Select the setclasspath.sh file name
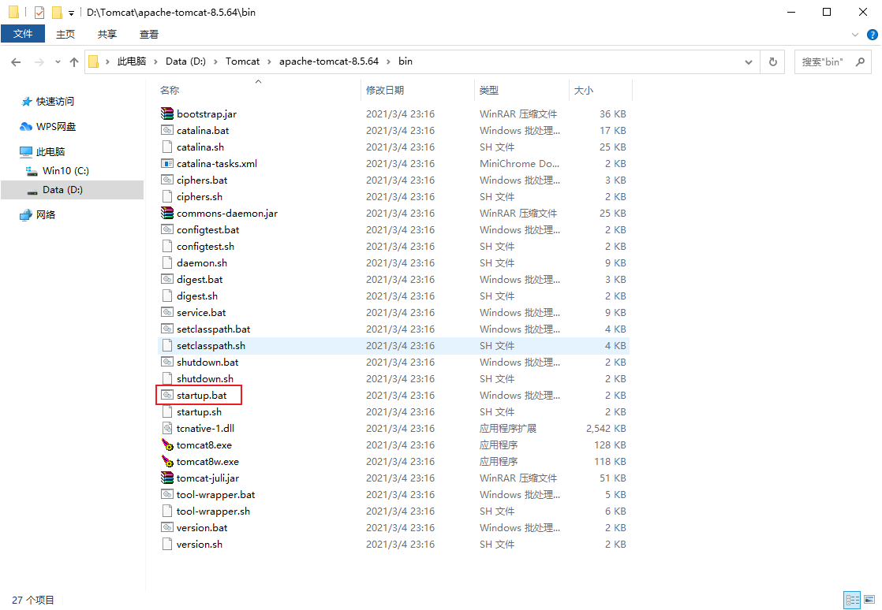The image size is (882, 610). click(211, 345)
